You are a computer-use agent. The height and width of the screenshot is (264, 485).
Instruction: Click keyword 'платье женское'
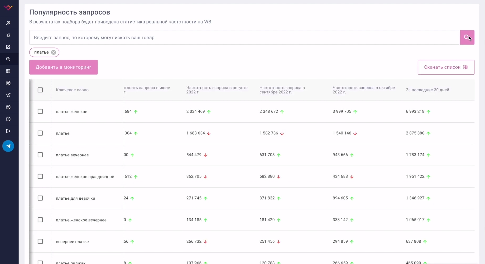pyautogui.click(x=71, y=112)
